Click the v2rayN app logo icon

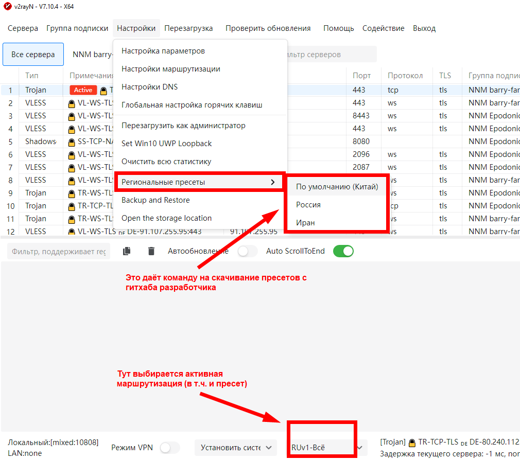7,6
